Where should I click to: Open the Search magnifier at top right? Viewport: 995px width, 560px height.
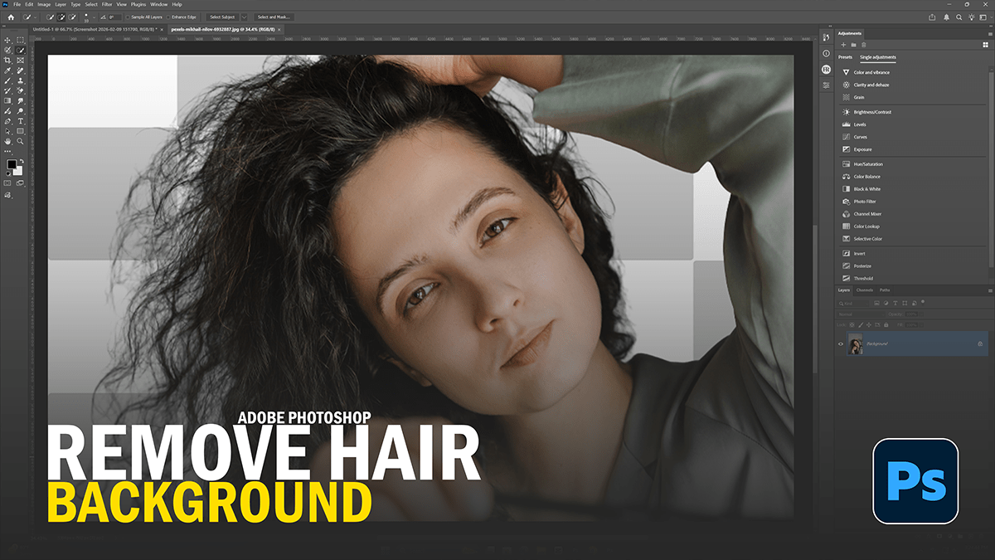(x=958, y=17)
